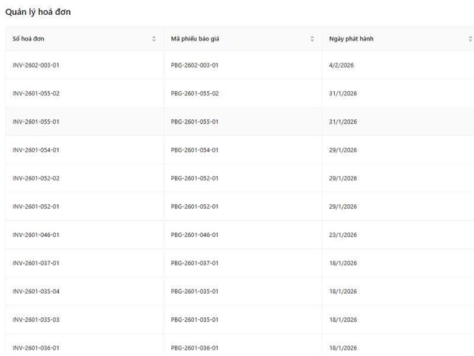Select invoice INV-2601-035-03
474x356 pixels.
(36, 320)
